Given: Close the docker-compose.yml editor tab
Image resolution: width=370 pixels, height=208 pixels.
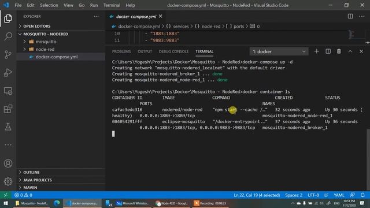Looking at the screenshot, I should (161, 16).
